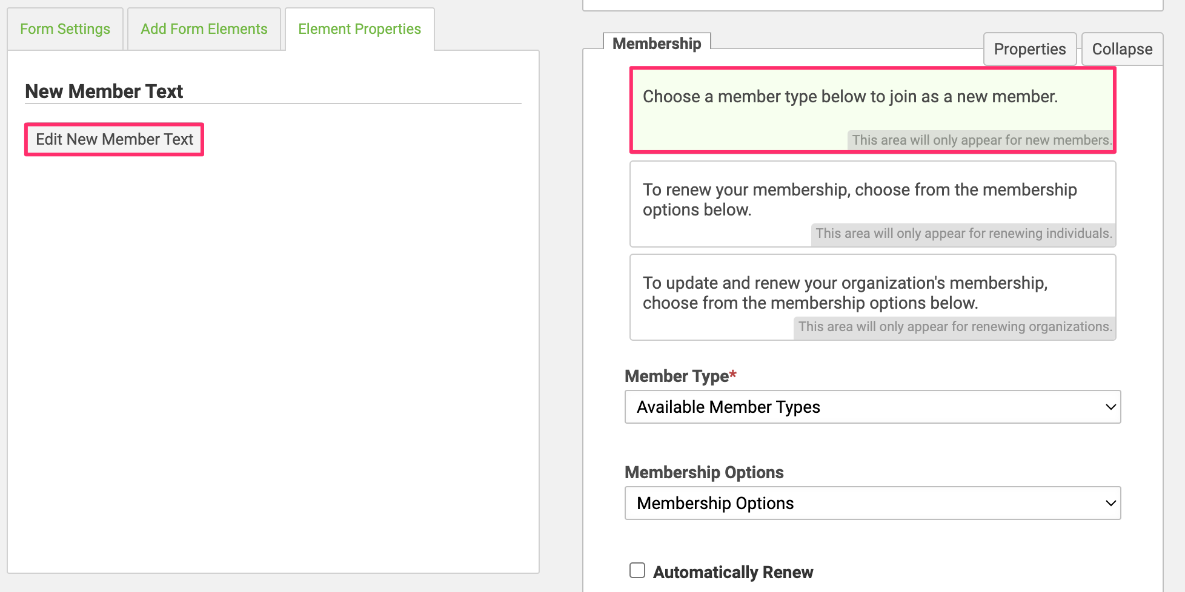Enable the Automatically Renew checkbox
Viewport: 1185px width, 592px height.
click(x=637, y=570)
